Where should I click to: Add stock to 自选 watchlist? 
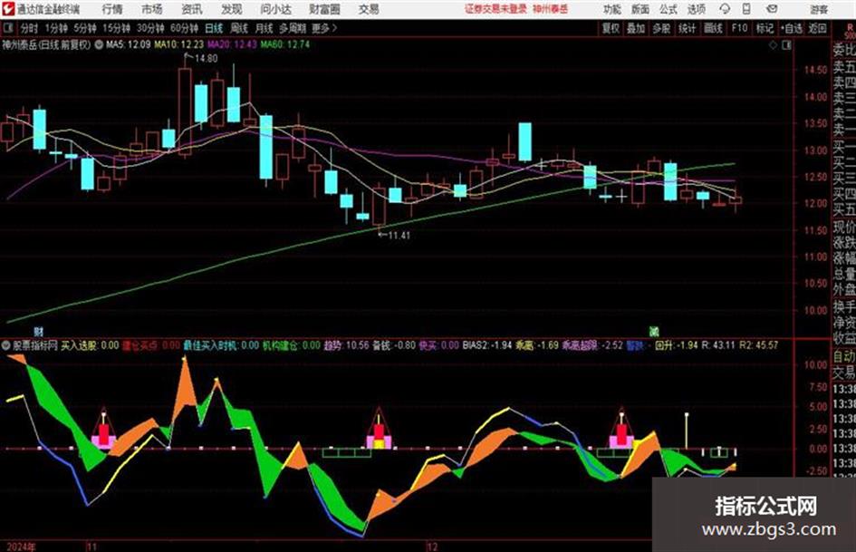click(792, 28)
